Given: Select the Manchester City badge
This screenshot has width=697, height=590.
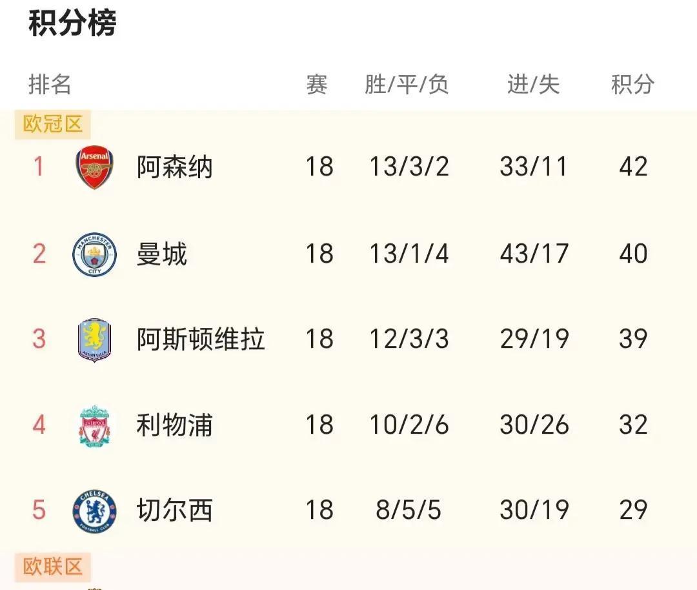Looking at the screenshot, I should tap(94, 253).
